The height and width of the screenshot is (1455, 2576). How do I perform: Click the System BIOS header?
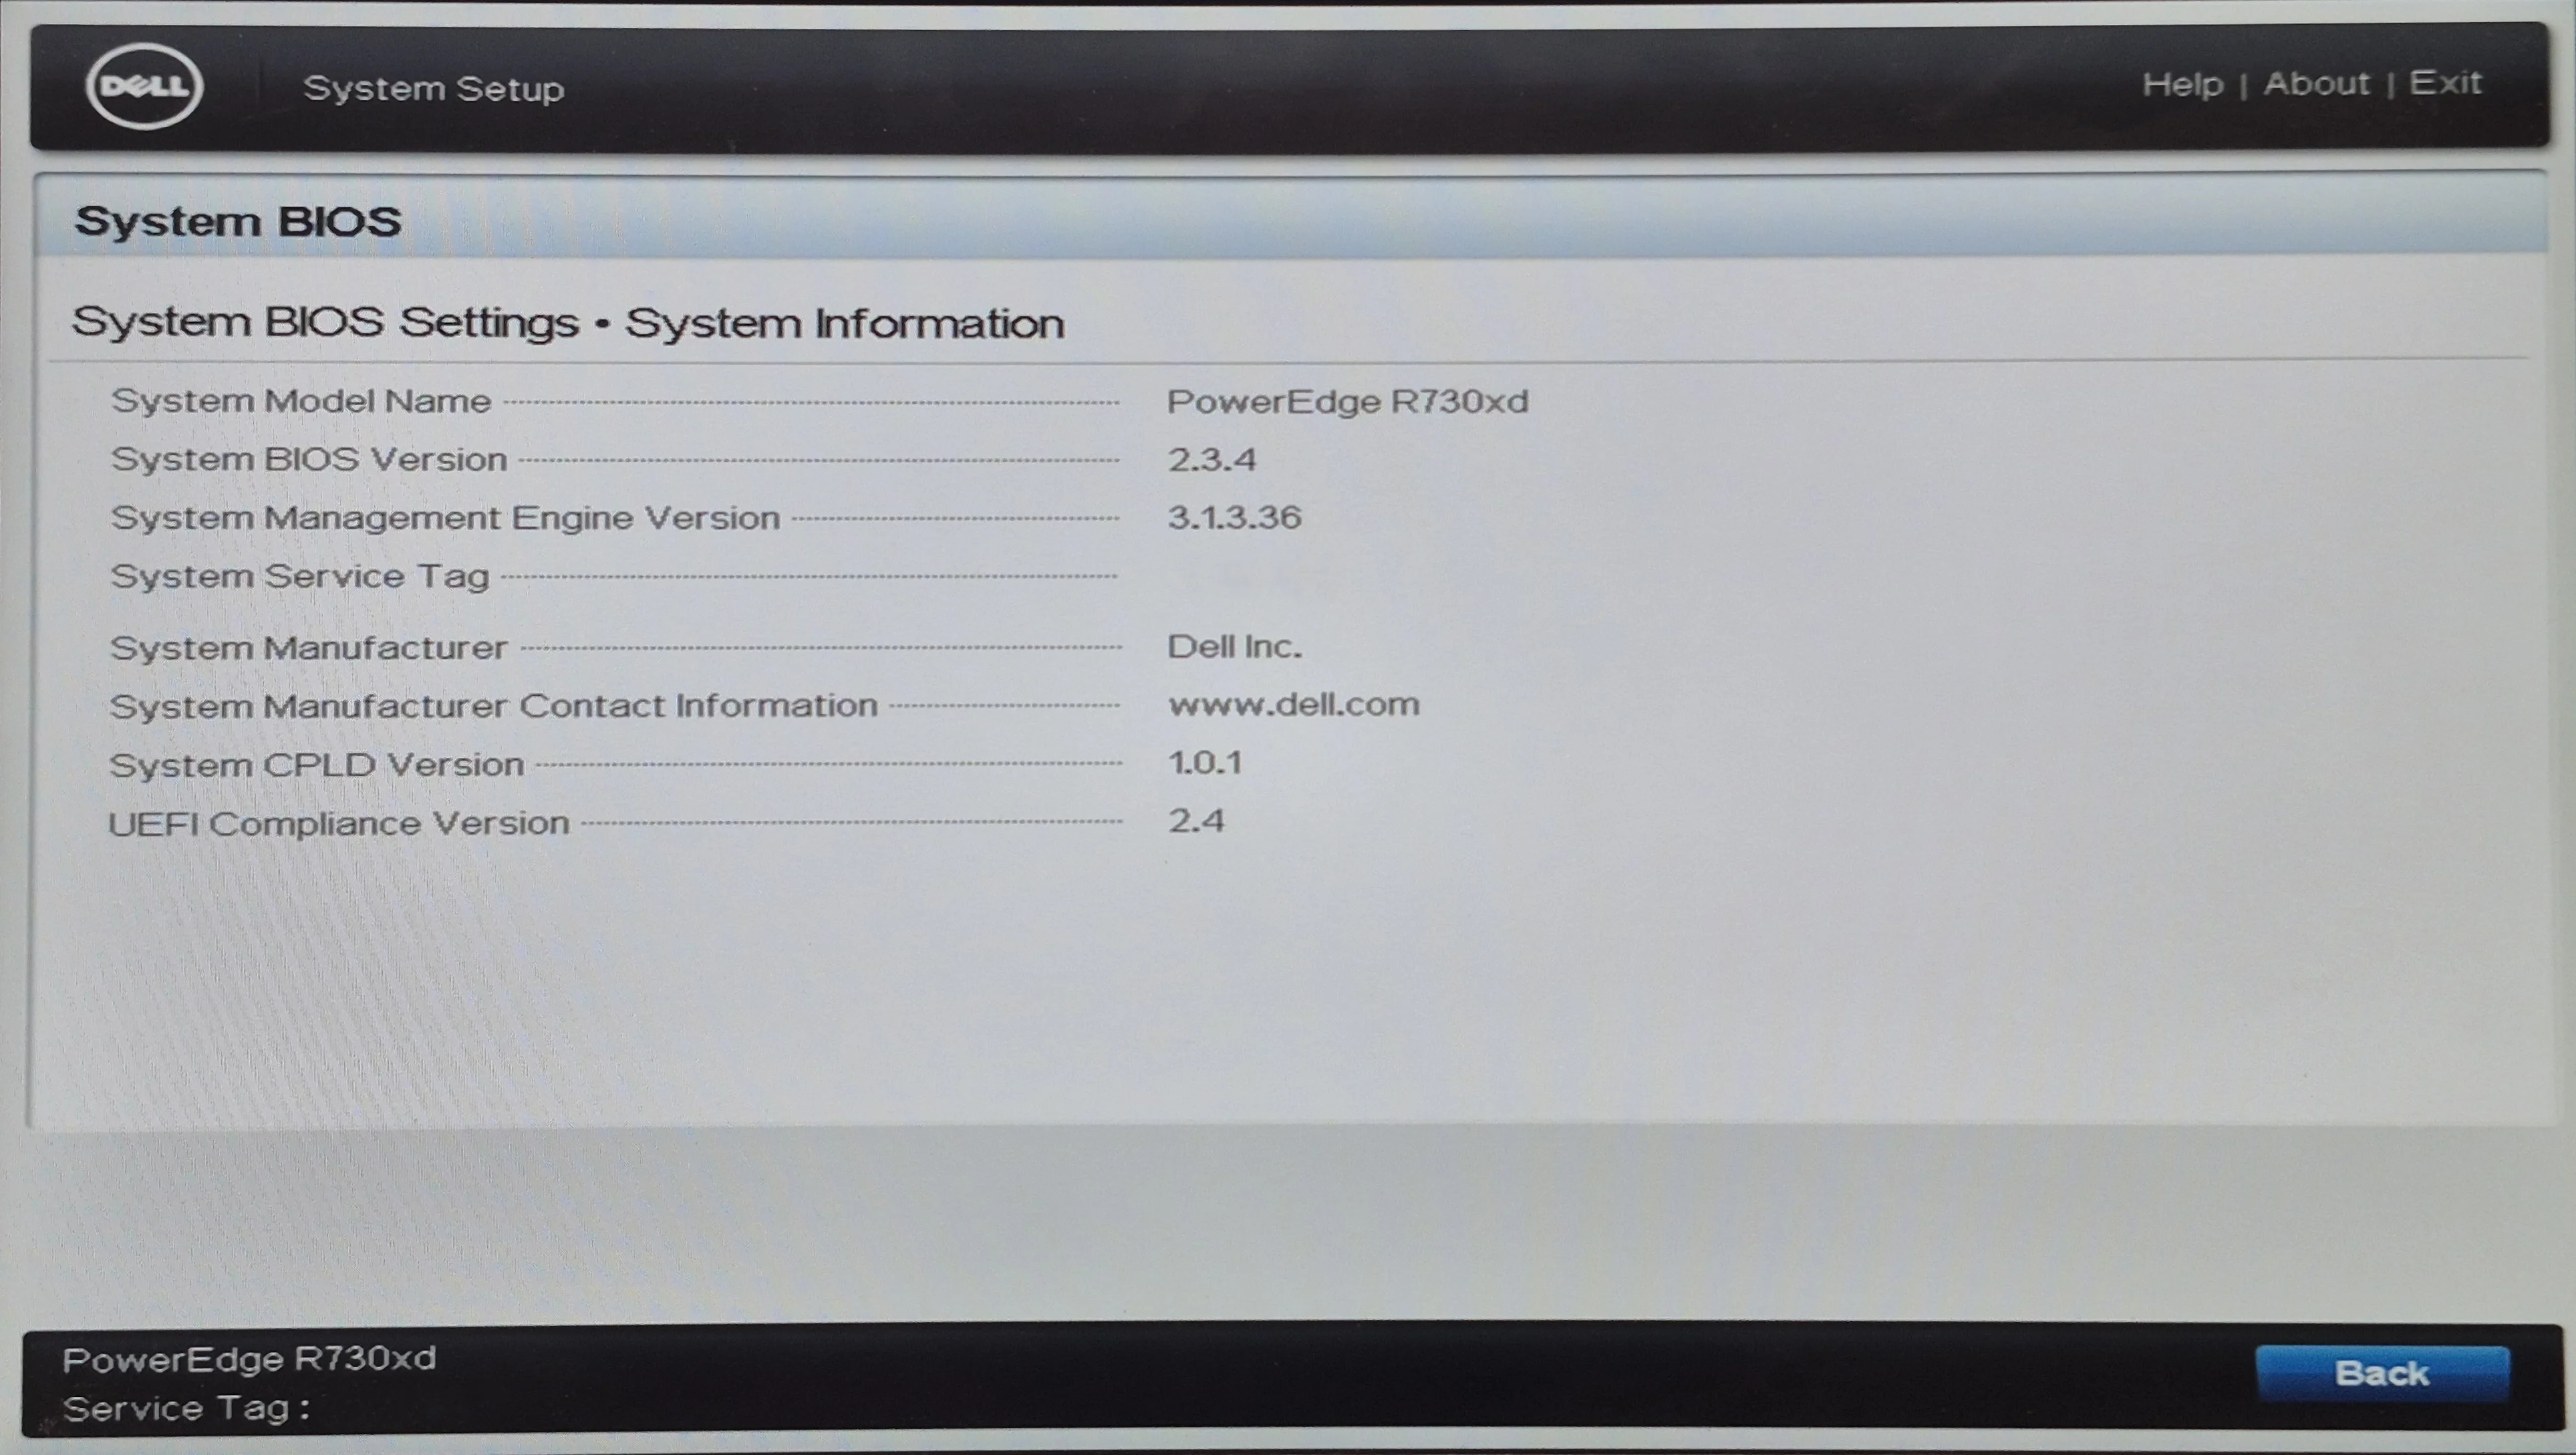click(238, 221)
